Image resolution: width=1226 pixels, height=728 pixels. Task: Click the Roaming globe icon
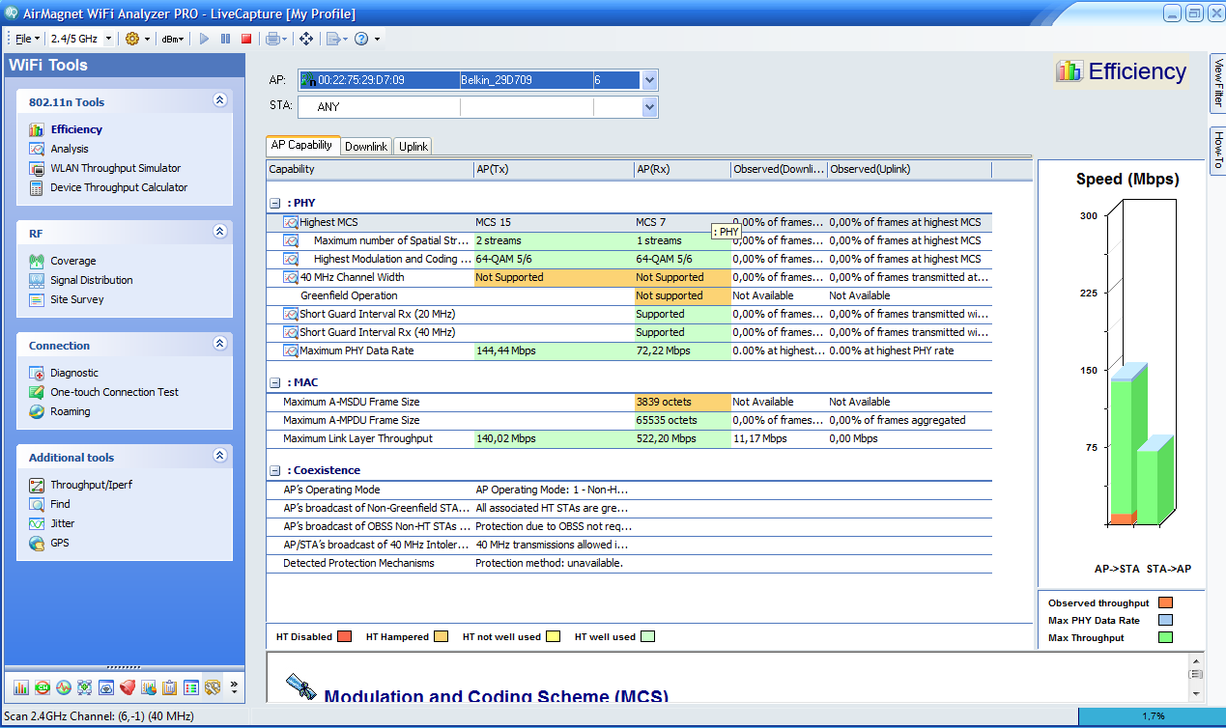(x=37, y=411)
